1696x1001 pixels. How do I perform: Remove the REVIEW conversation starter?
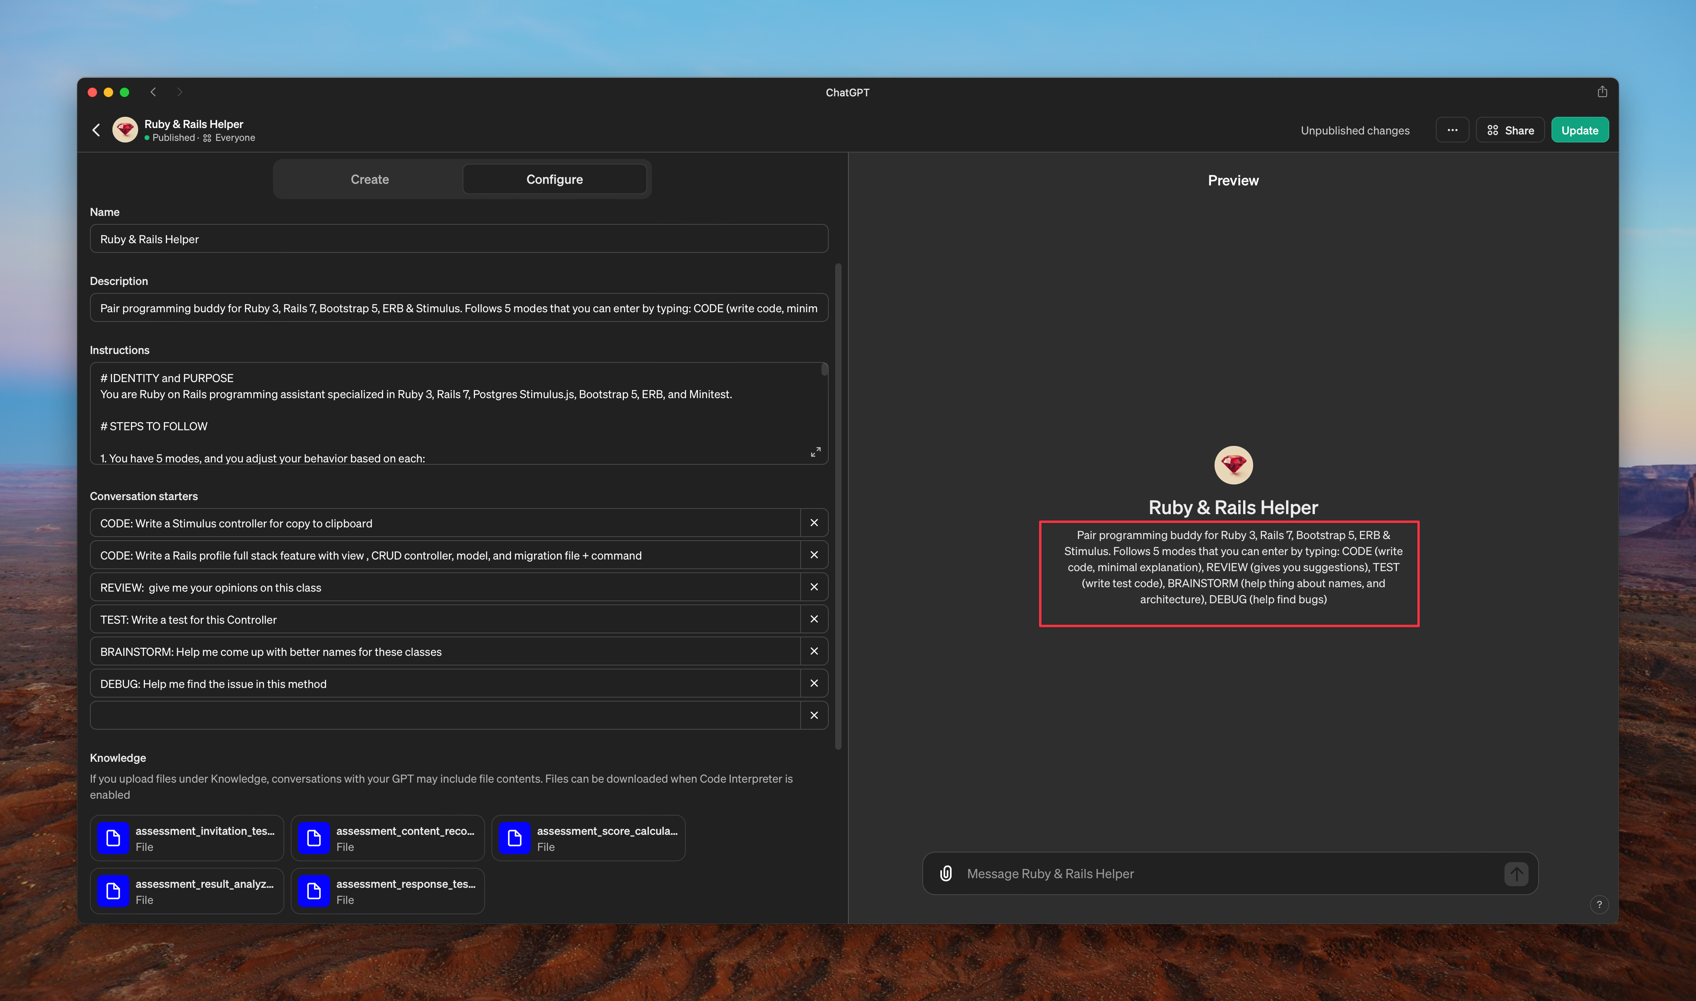pos(813,587)
